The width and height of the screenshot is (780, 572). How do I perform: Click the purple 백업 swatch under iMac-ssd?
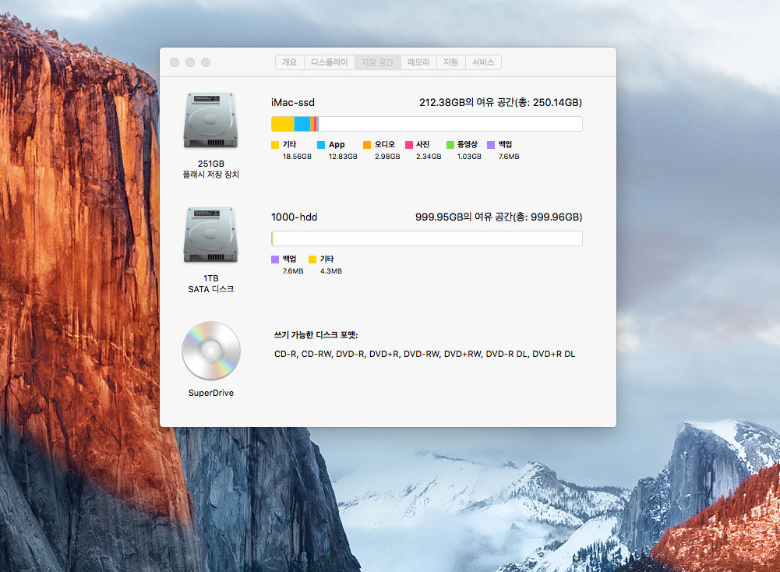[x=491, y=145]
